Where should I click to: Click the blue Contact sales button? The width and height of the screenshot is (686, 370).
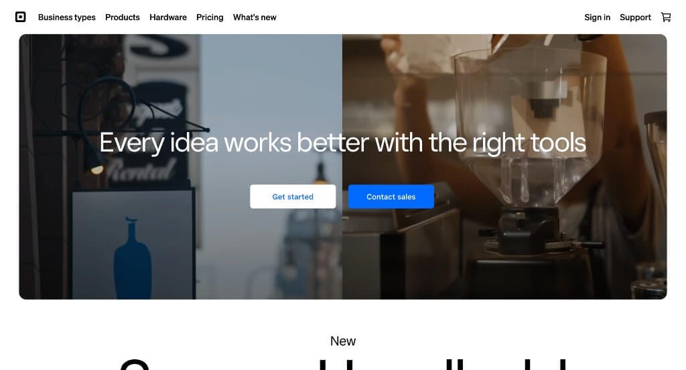click(x=391, y=196)
